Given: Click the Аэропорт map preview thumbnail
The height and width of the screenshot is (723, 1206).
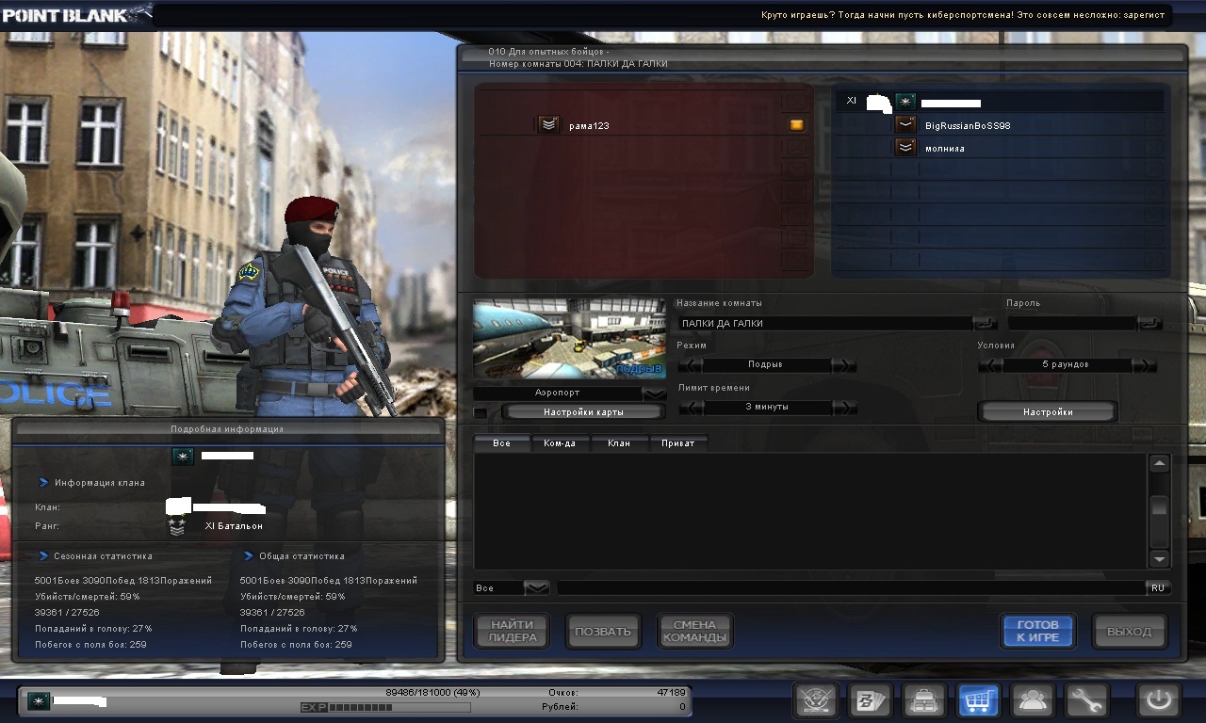Looking at the screenshot, I should pyautogui.click(x=569, y=339).
